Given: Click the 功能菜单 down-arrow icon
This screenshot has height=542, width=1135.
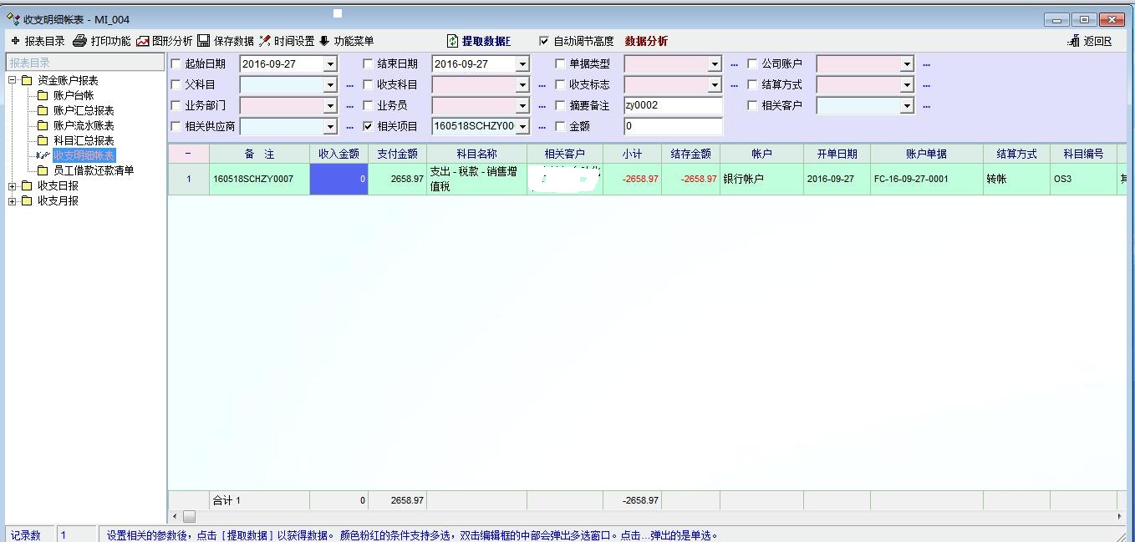Looking at the screenshot, I should coord(324,41).
